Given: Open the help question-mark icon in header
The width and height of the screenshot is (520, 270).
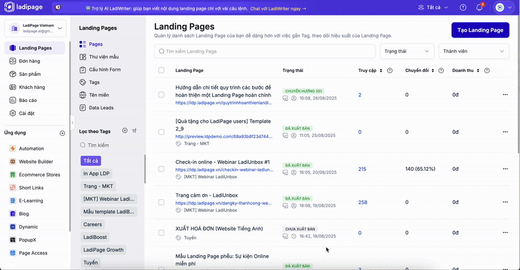Looking at the screenshot, I should (463, 7).
